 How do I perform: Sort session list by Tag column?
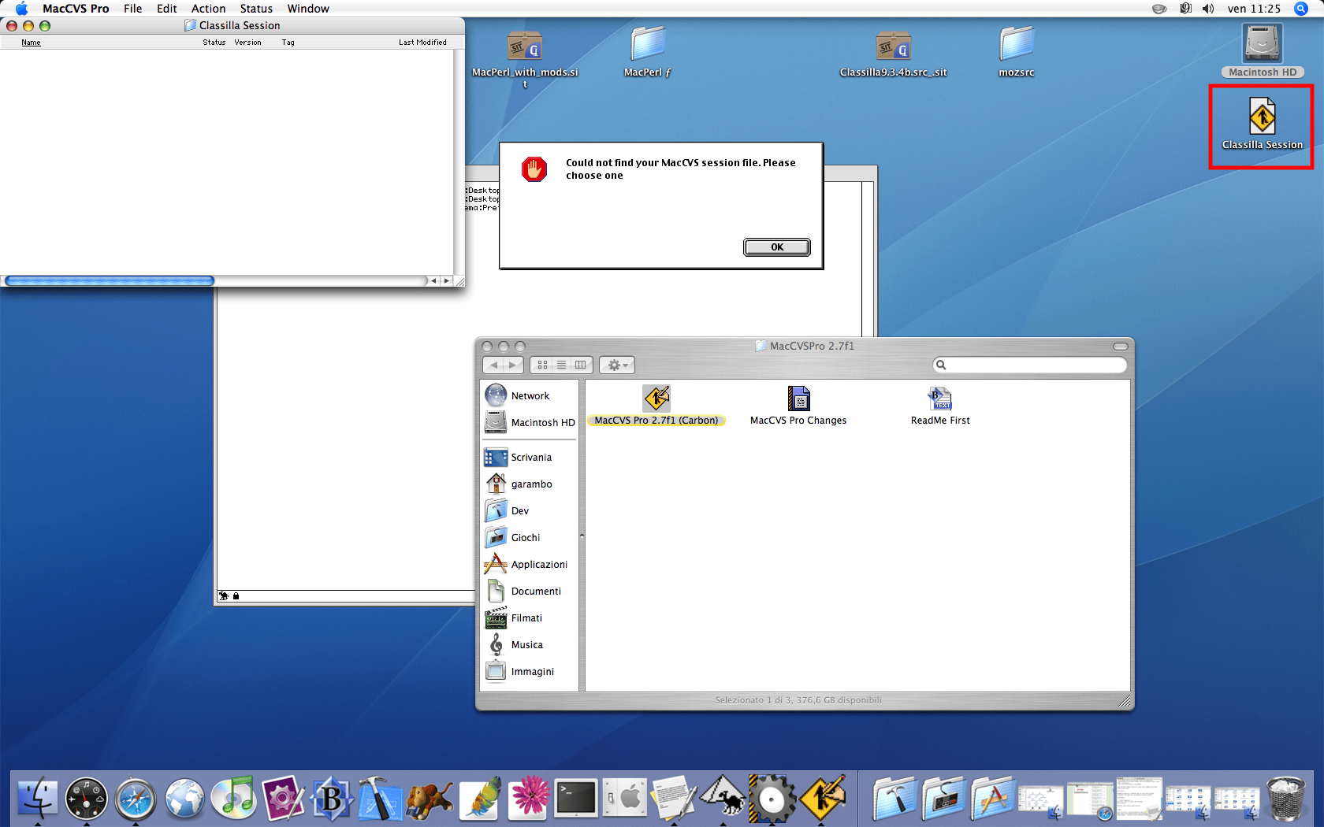288,43
